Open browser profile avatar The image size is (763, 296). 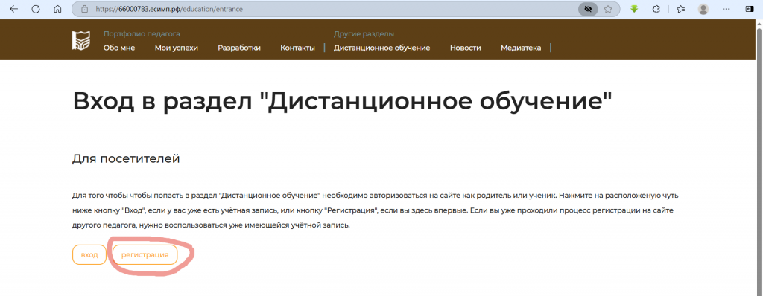point(703,9)
